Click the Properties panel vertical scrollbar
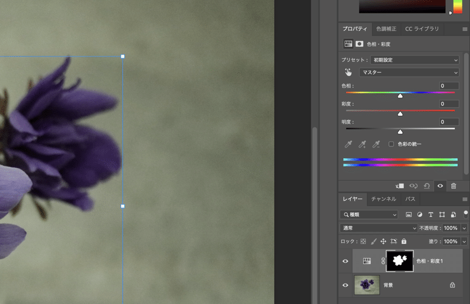 466,114
